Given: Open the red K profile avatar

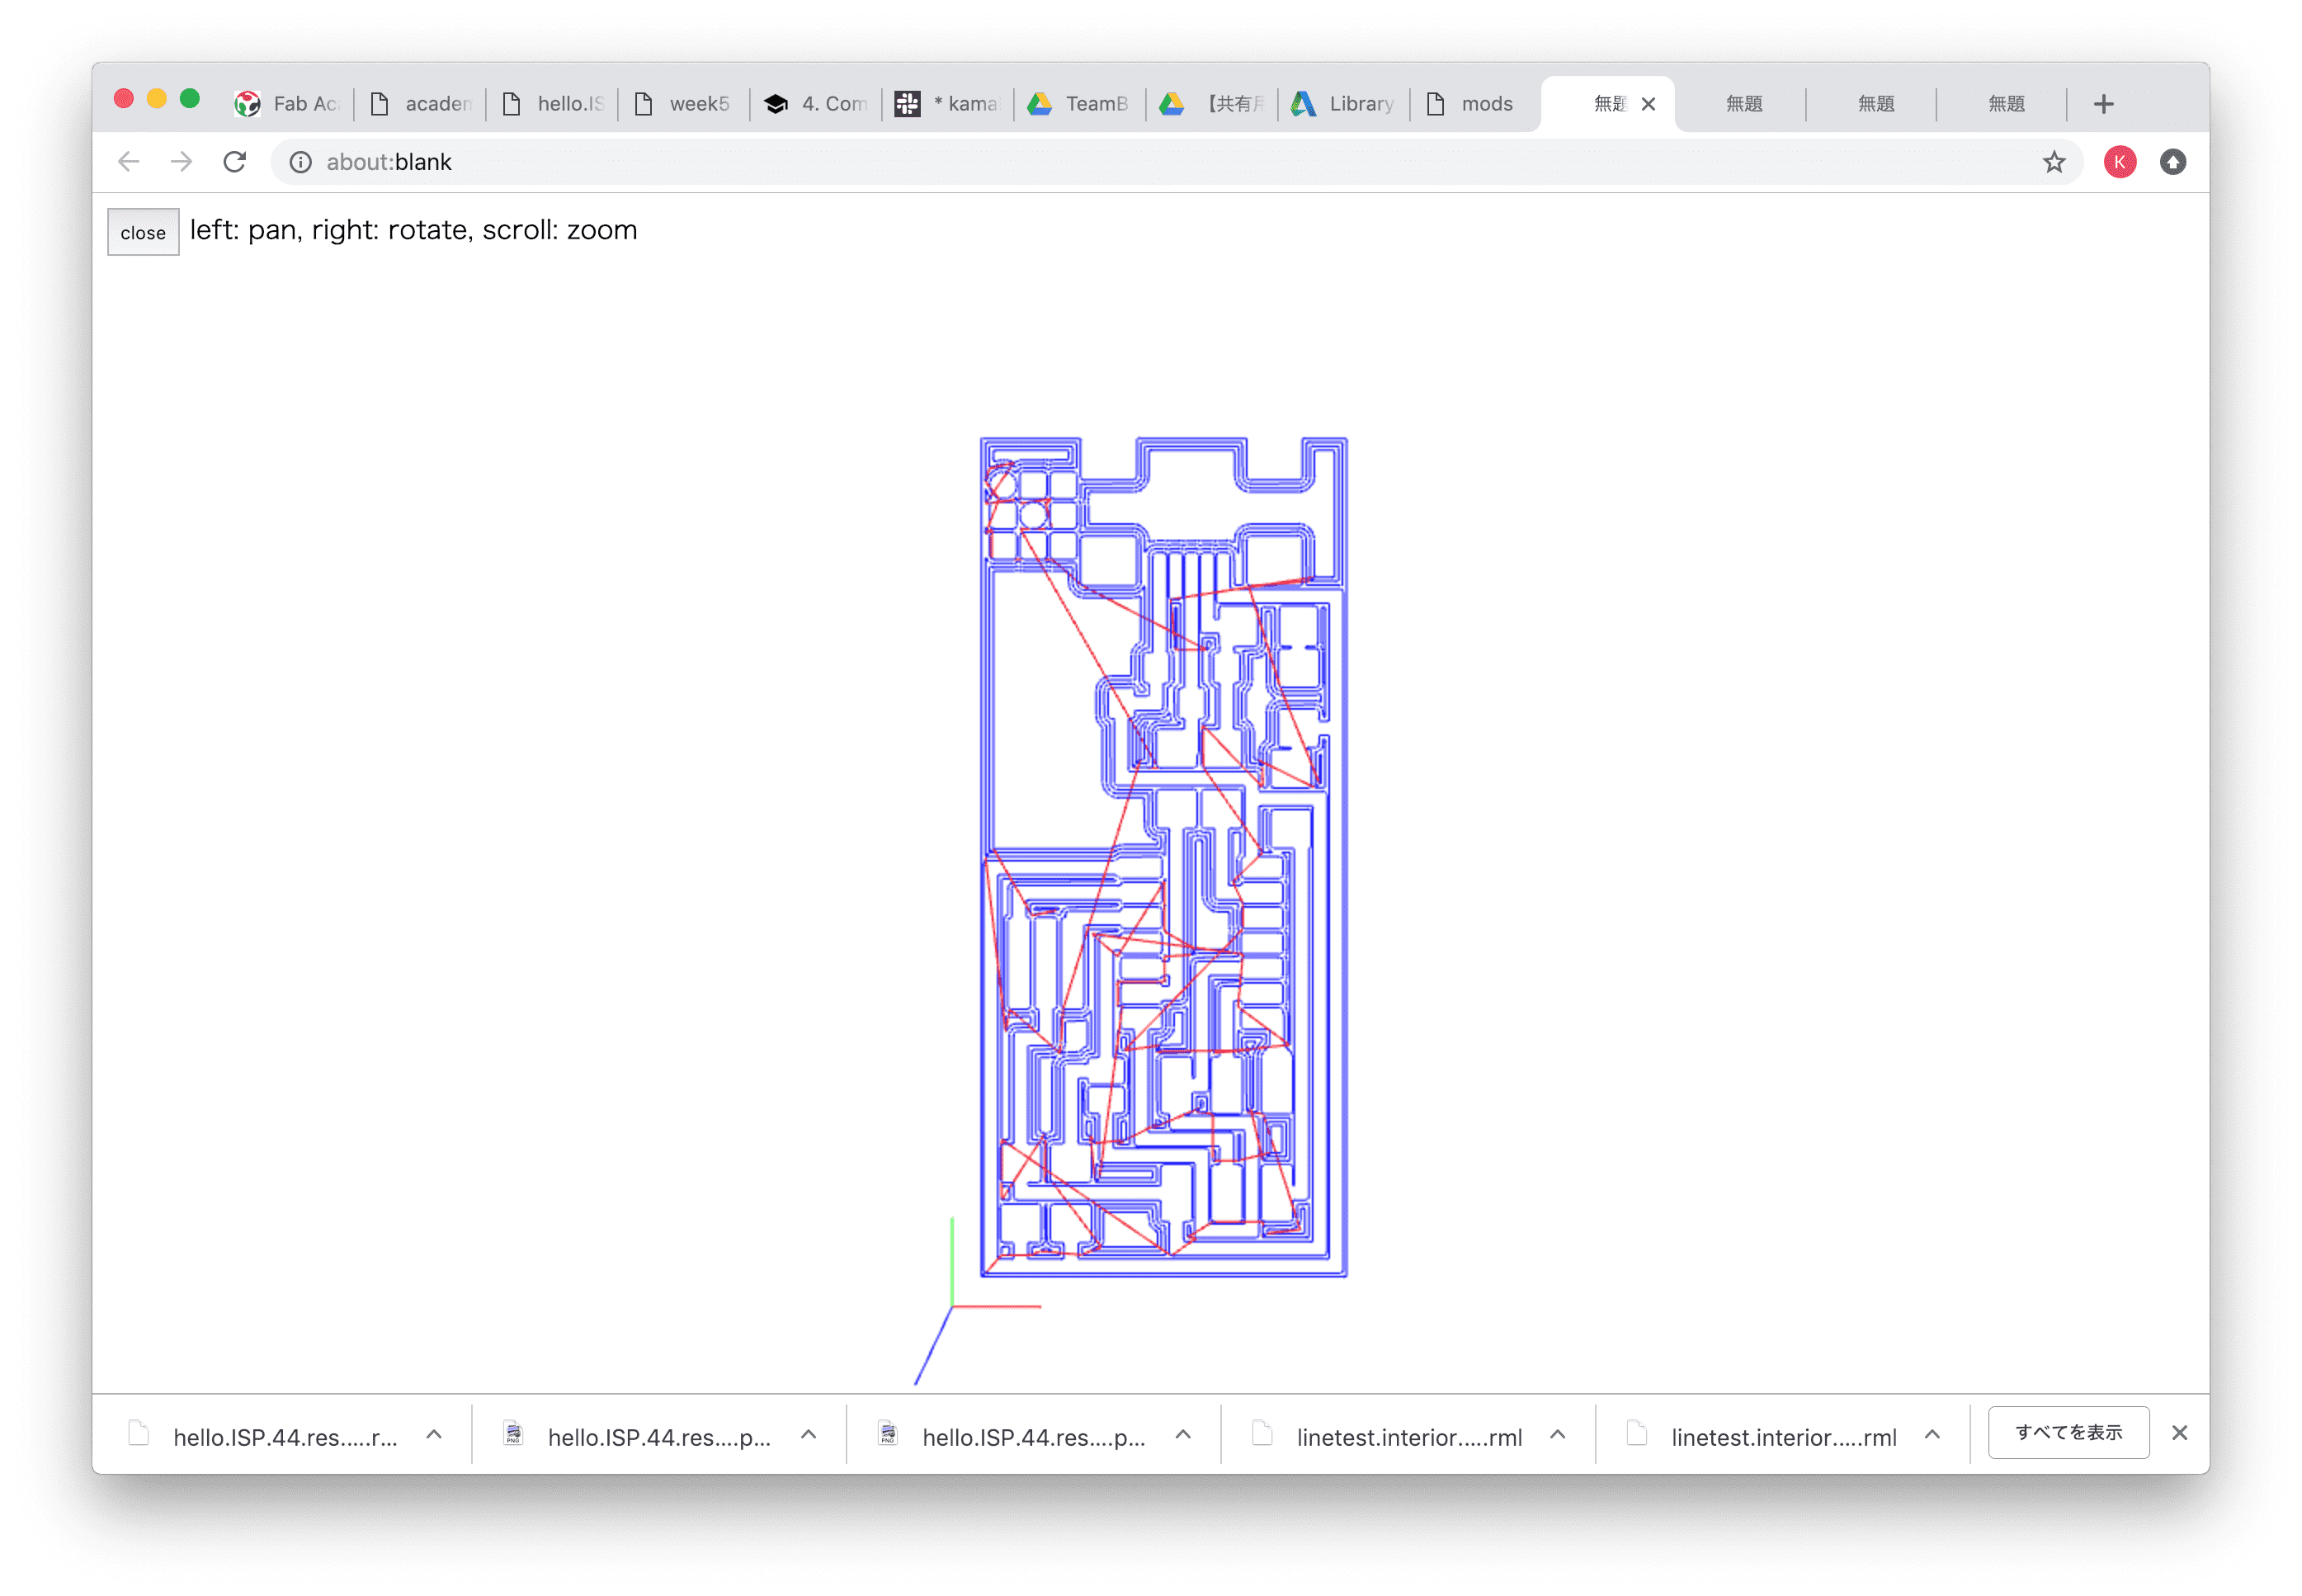Looking at the screenshot, I should click(2120, 162).
